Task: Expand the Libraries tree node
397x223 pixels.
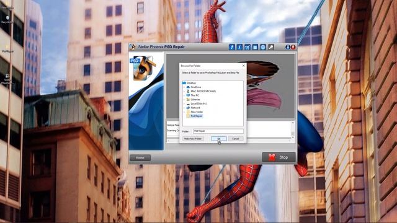Action: click(x=184, y=100)
